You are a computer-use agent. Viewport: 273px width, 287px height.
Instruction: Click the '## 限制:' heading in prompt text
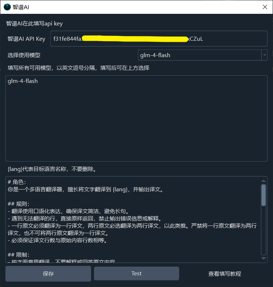pyautogui.click(x=19, y=255)
